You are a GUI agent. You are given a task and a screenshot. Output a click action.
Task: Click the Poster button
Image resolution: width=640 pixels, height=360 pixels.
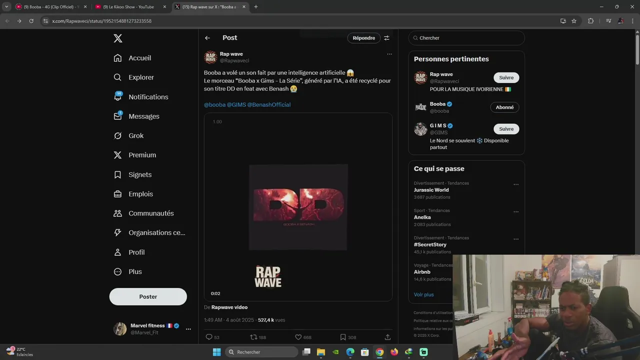click(x=148, y=296)
